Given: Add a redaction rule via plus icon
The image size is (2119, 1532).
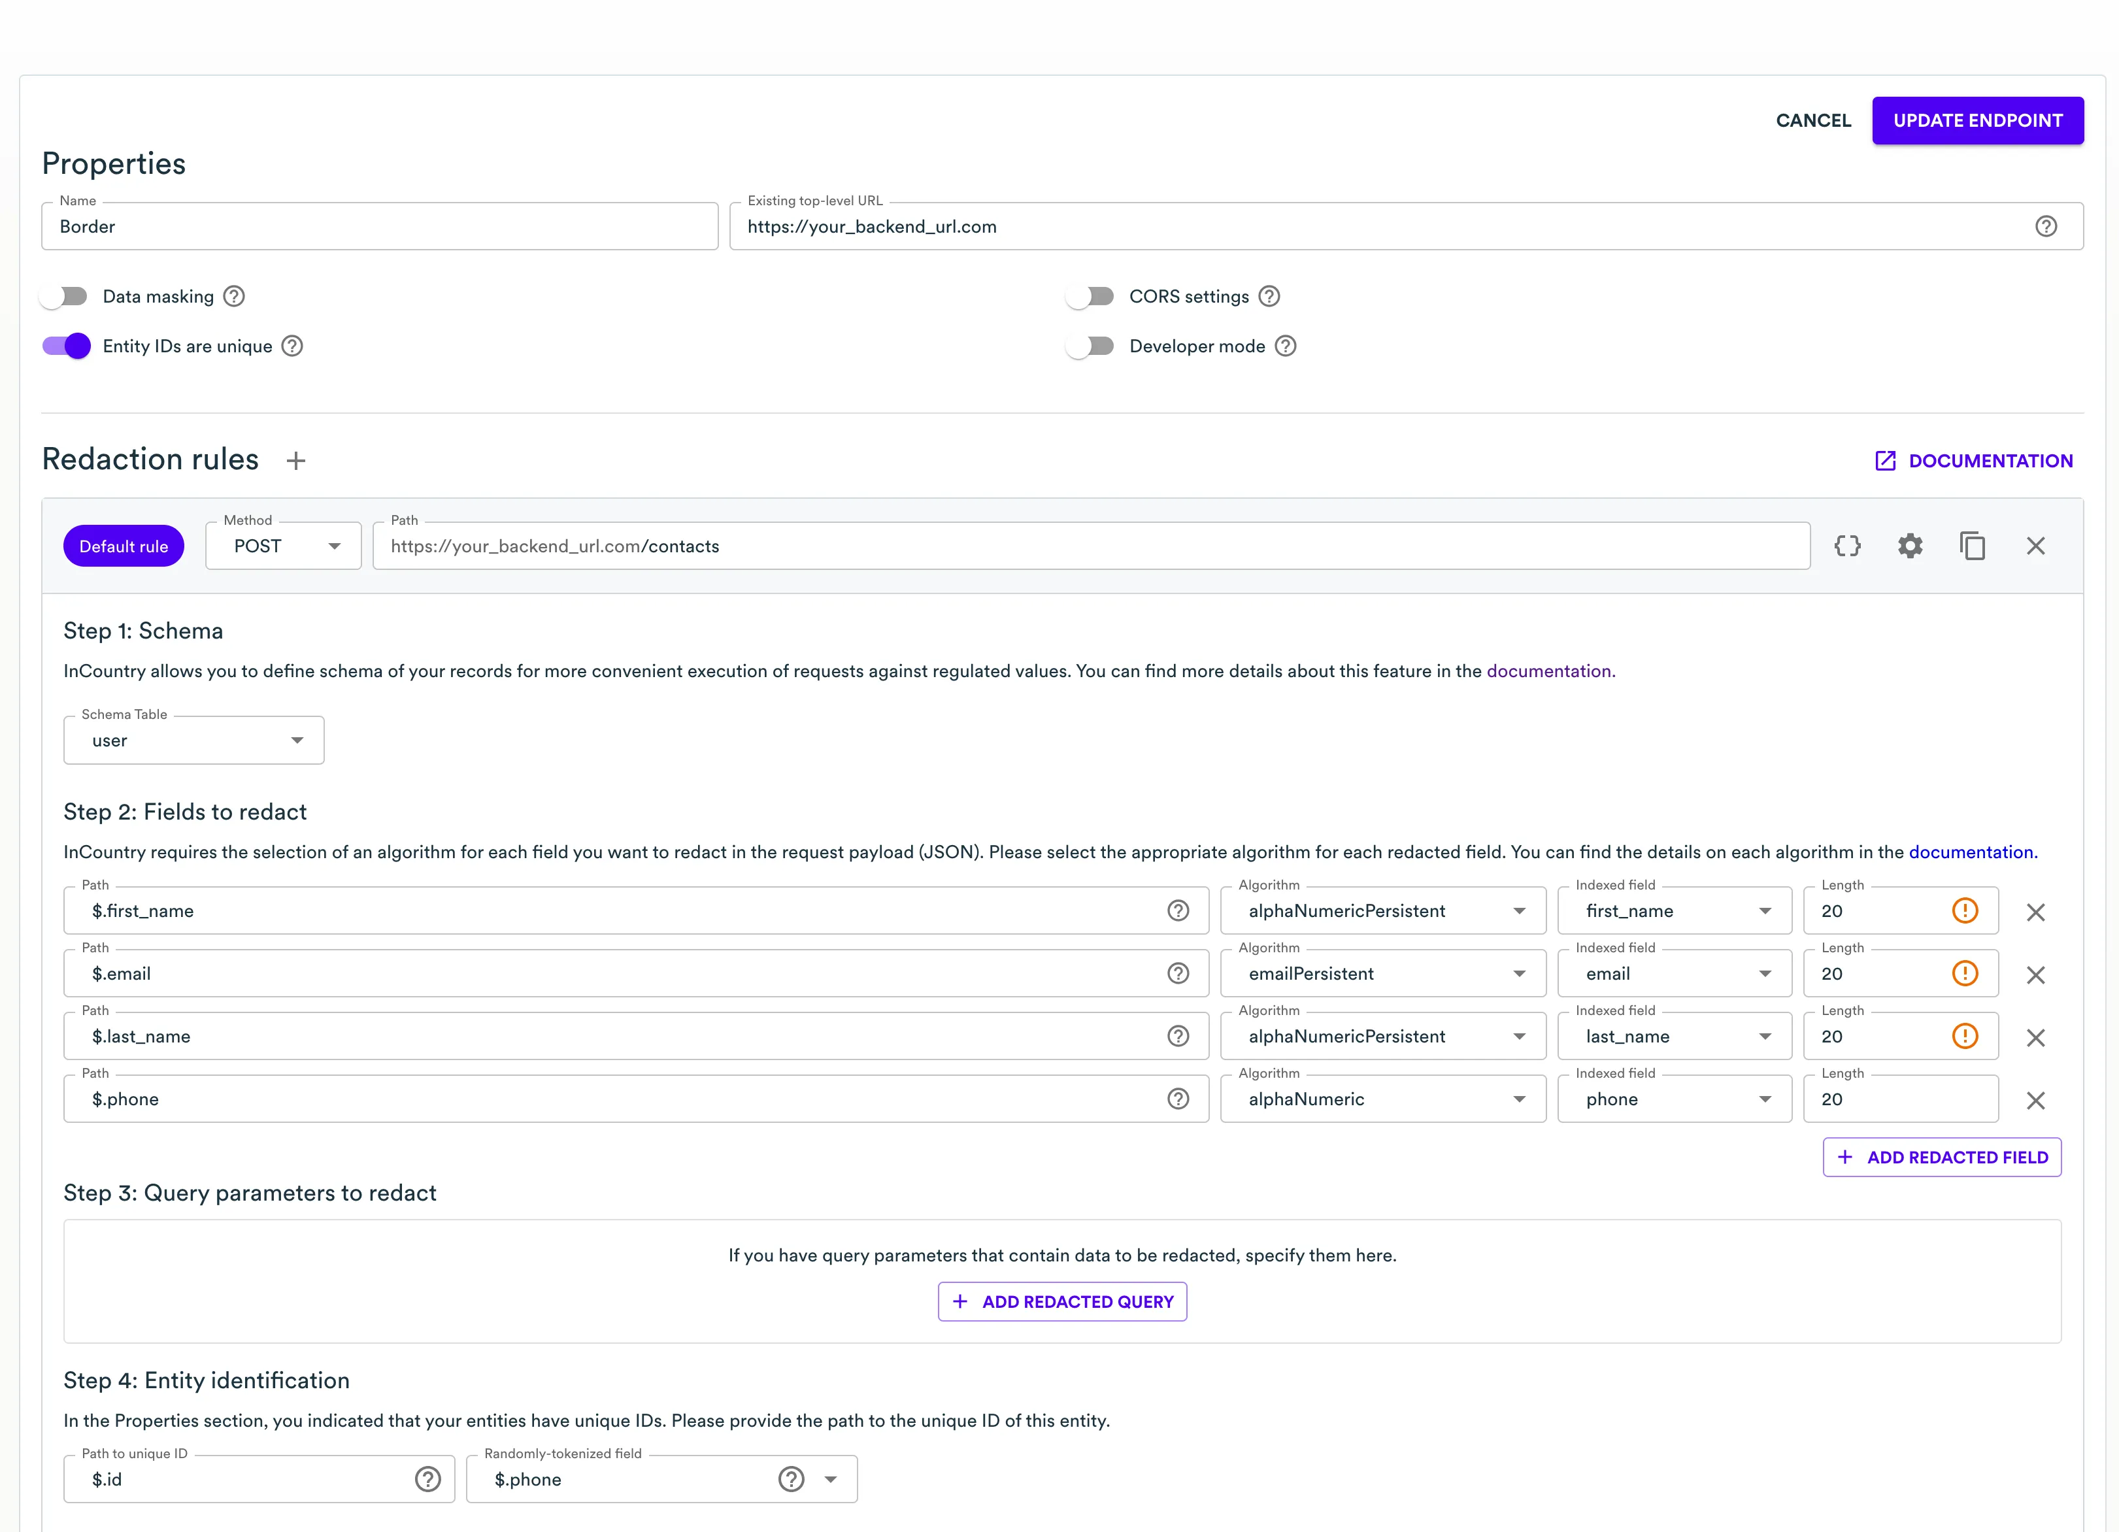Looking at the screenshot, I should [x=296, y=461].
